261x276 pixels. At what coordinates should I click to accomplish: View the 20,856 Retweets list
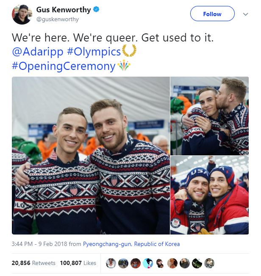[33, 263]
